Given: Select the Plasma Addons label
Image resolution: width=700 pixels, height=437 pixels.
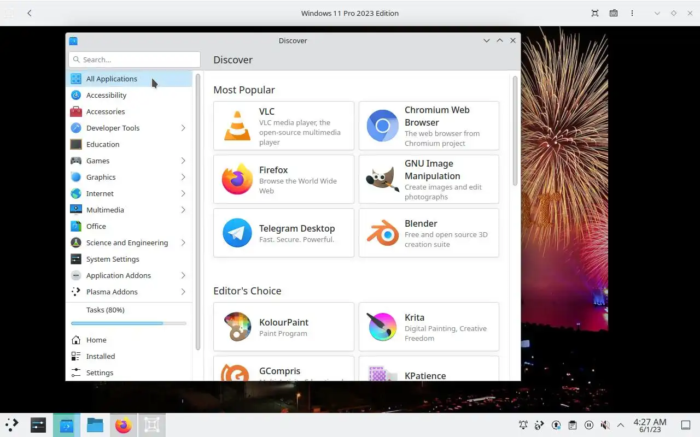Looking at the screenshot, I should pos(112,292).
